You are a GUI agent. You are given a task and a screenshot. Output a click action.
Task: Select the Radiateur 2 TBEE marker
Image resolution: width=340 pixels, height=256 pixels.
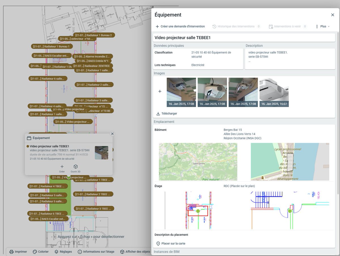(93, 194)
